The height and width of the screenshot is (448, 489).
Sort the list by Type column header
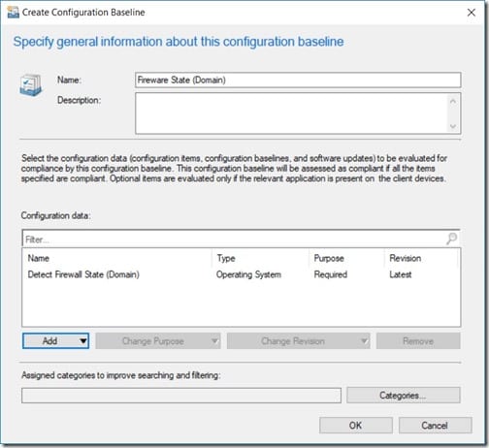pyautogui.click(x=260, y=258)
